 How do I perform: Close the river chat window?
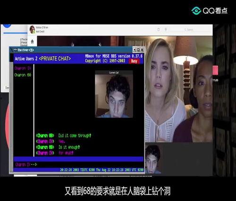click(142, 50)
